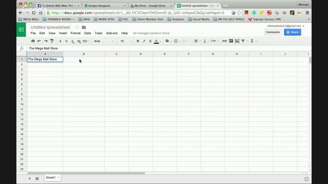Image resolution: width=328 pixels, height=184 pixels.
Task: Open the File menu
Action: (33, 33)
